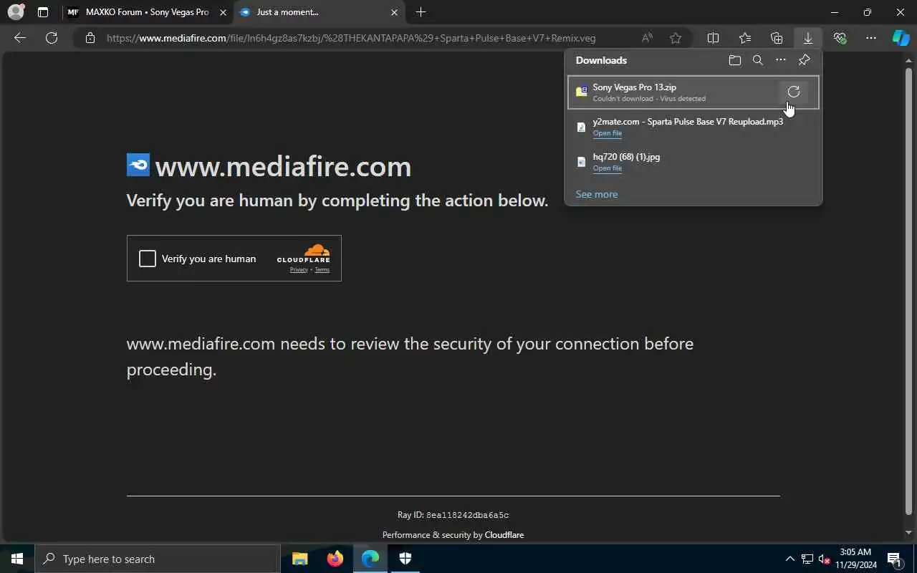The image size is (917, 573).
Task: Open the tab actions menu icon
Action: click(43, 12)
